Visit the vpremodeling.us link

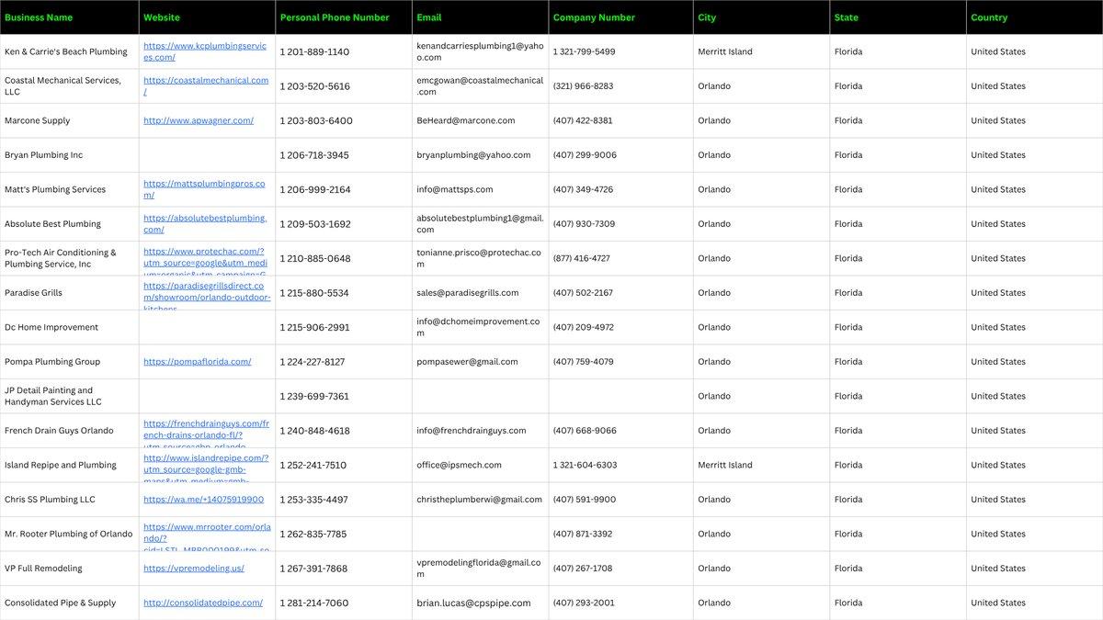click(194, 569)
